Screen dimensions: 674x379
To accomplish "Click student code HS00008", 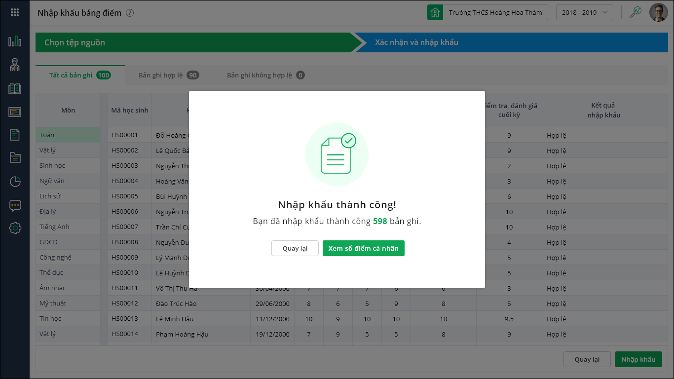I will pos(125,242).
